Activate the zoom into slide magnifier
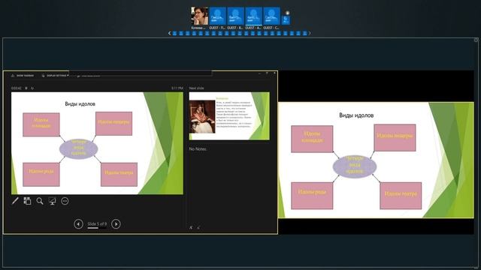481x270 pixels. tap(40, 201)
